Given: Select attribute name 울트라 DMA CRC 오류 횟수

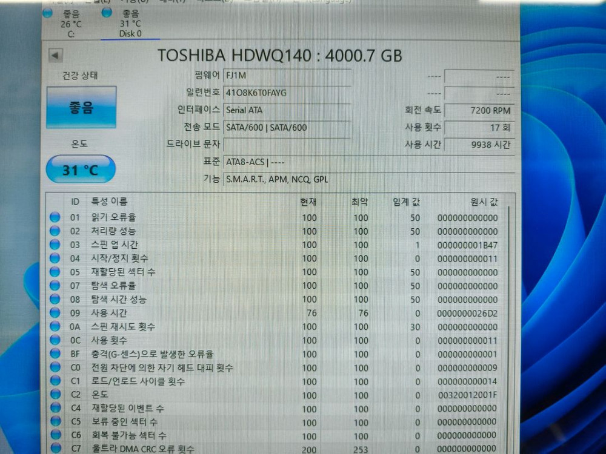Looking at the screenshot, I should tap(143, 449).
